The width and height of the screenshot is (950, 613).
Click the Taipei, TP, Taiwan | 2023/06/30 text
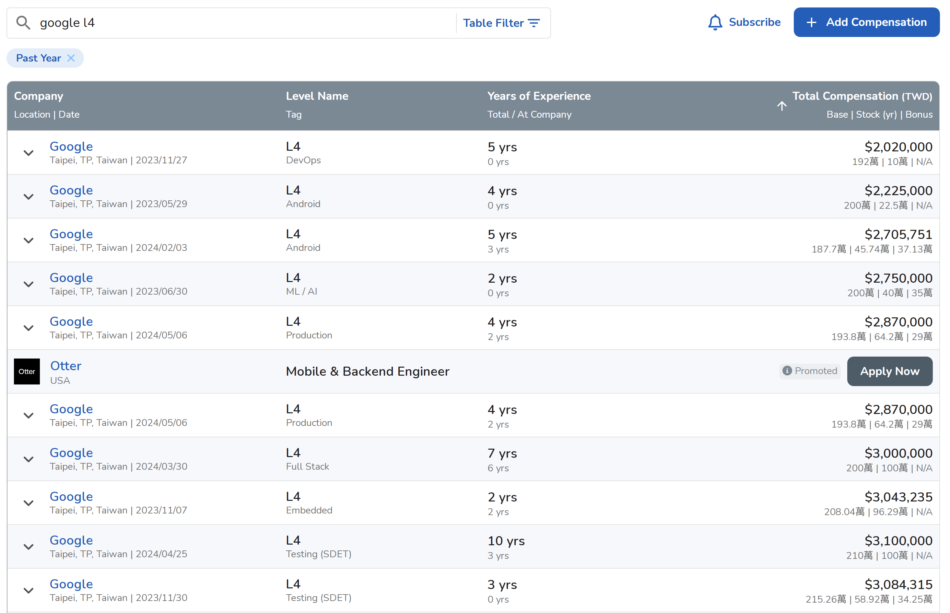[x=118, y=292]
